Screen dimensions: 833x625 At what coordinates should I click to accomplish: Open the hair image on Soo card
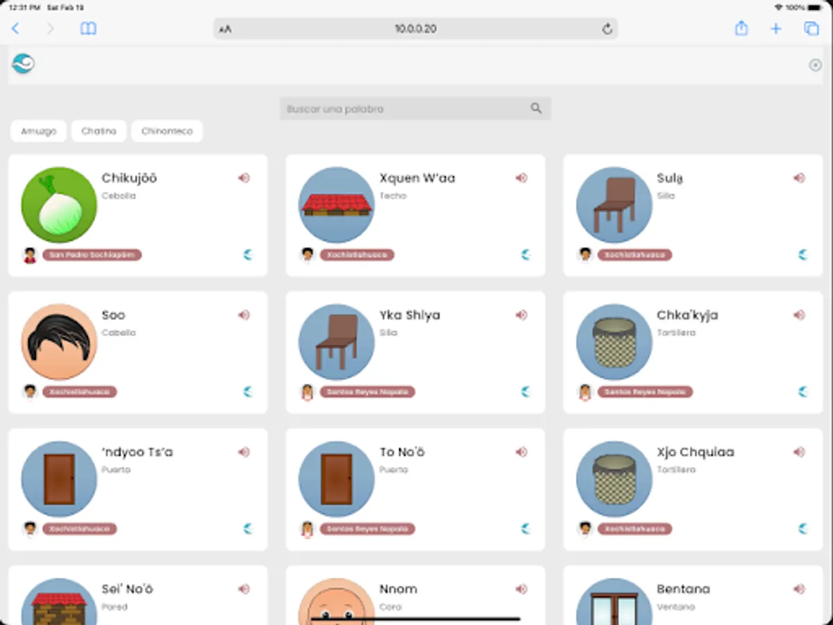tap(59, 342)
